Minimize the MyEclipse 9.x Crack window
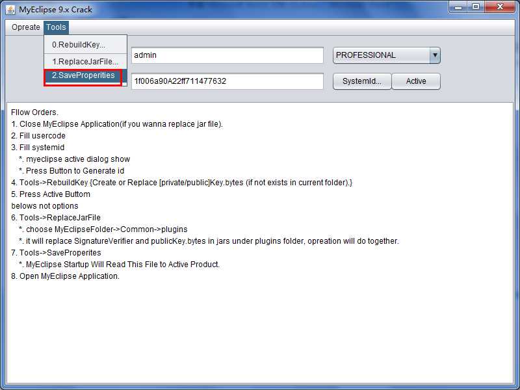520x390 pixels. tap(458, 7)
